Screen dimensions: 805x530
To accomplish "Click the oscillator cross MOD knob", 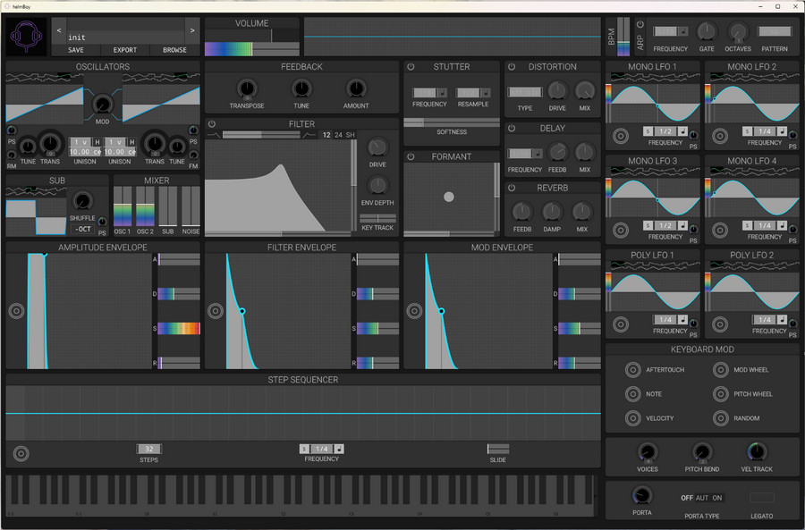I will tap(103, 105).
